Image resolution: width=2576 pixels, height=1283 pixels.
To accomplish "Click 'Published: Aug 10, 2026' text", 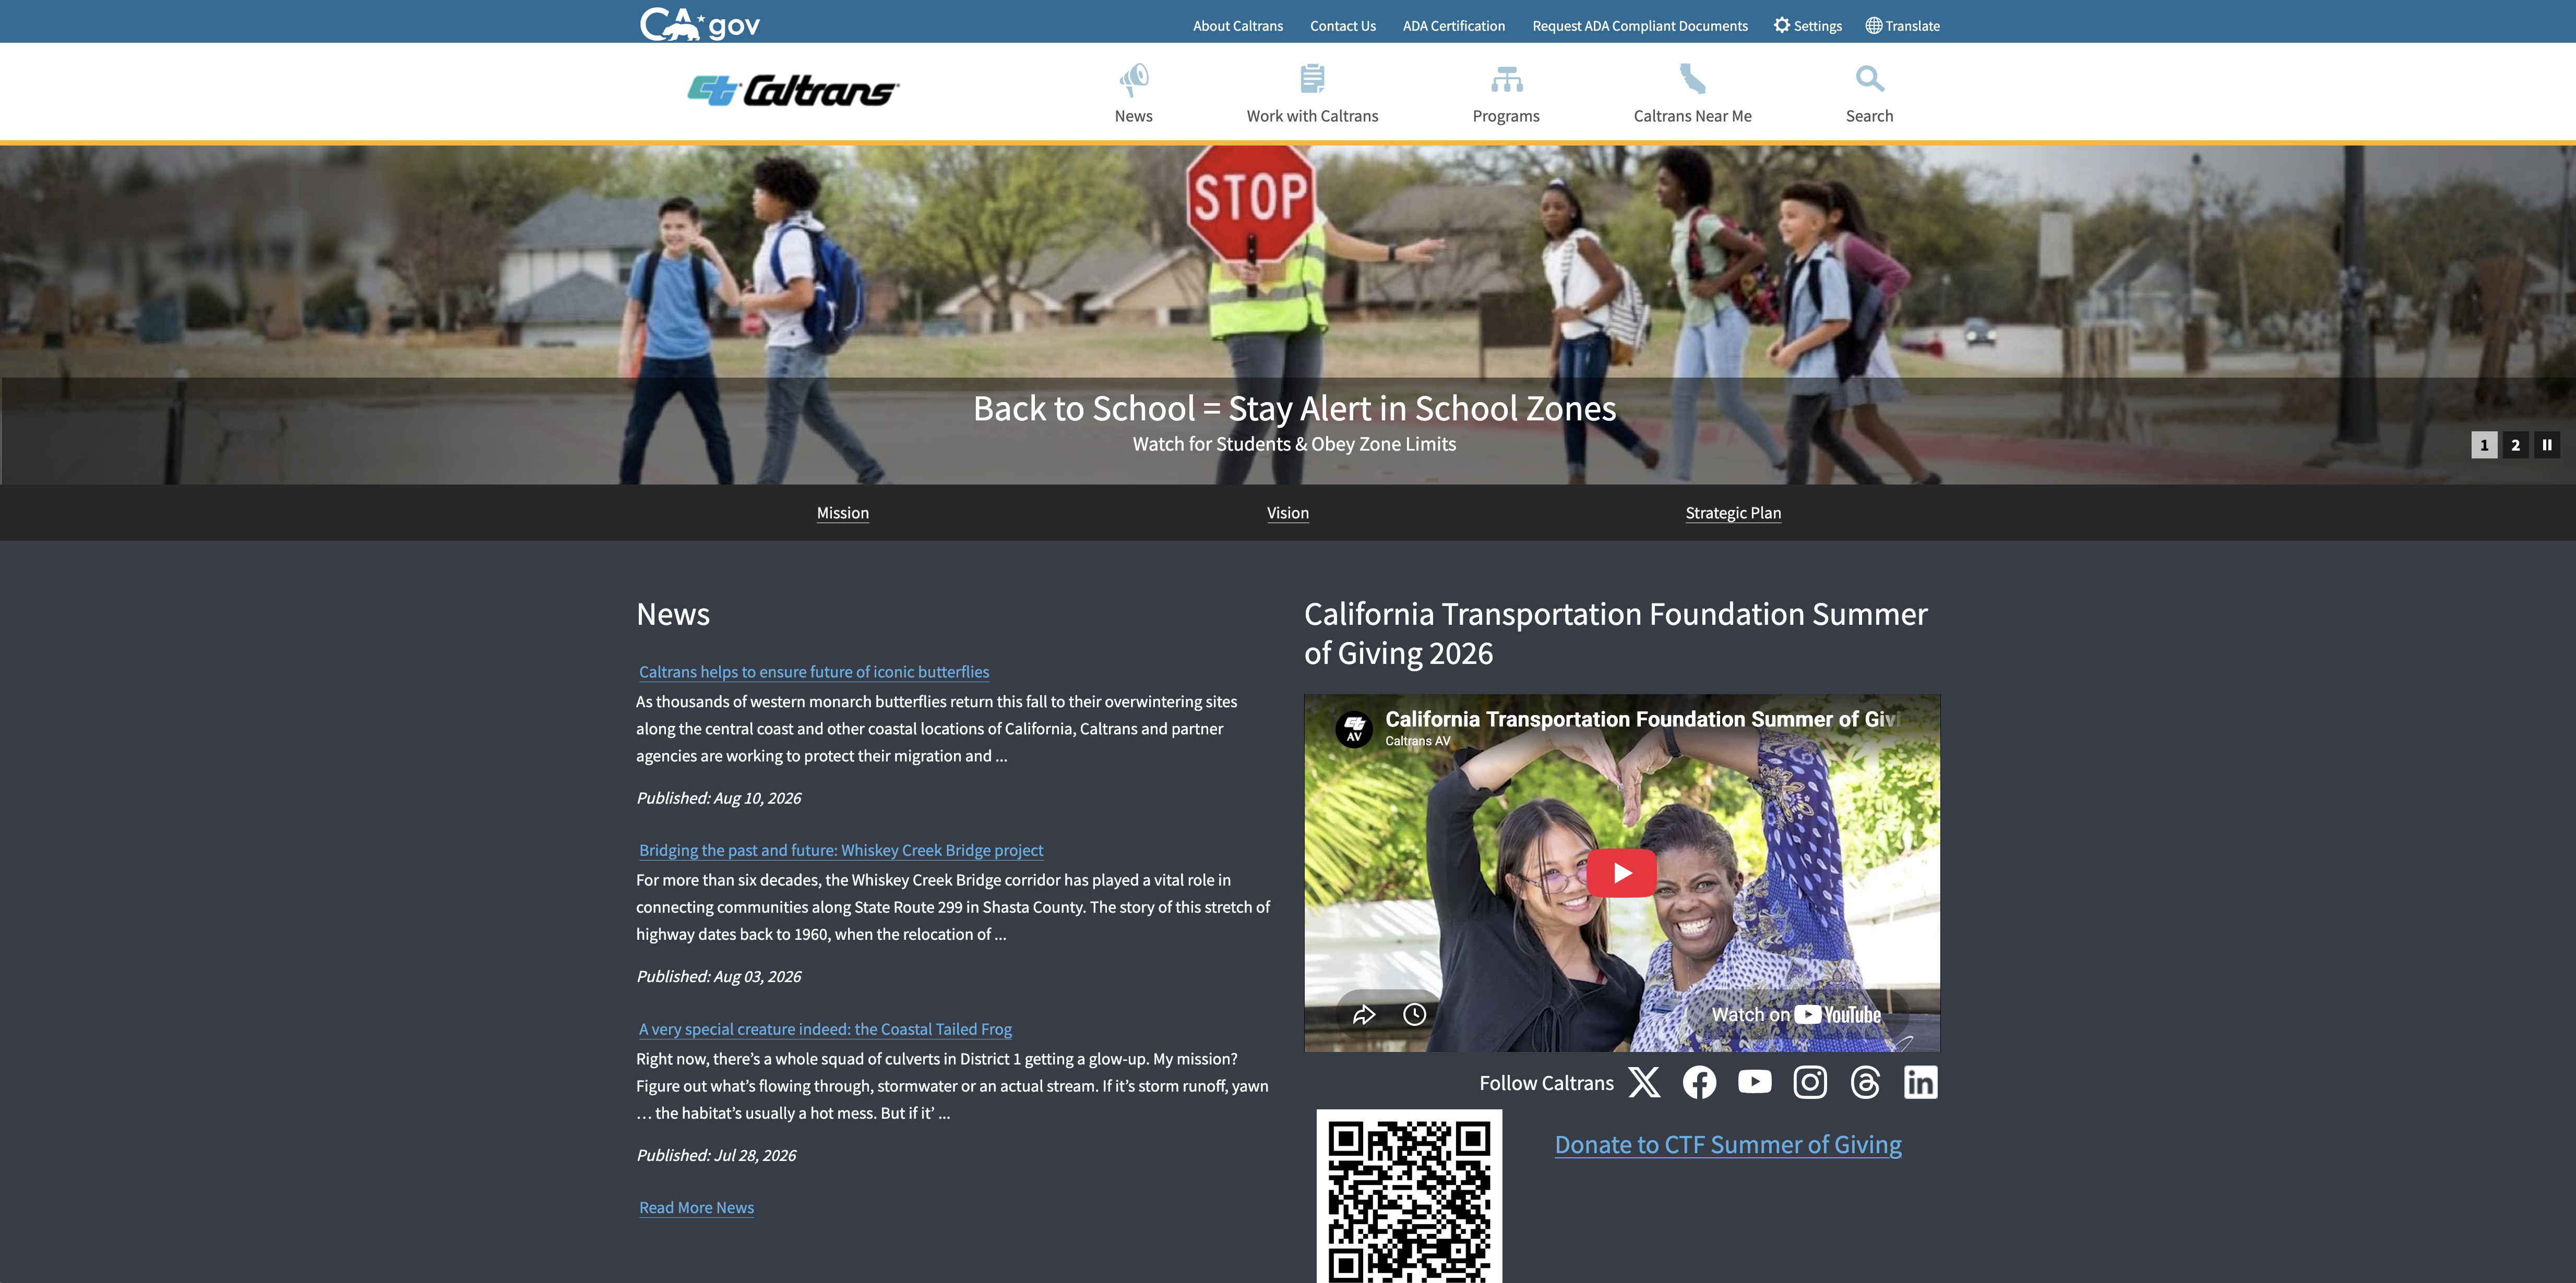I will click(718, 797).
